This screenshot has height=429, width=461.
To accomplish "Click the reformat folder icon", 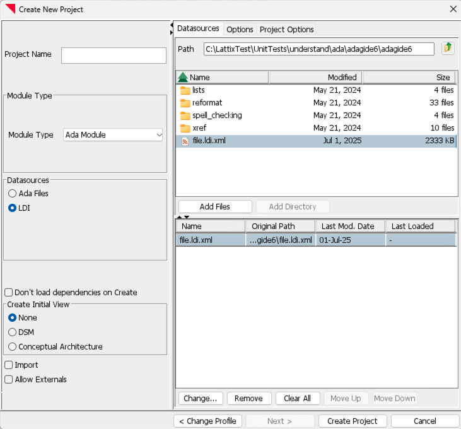I will click(x=185, y=103).
